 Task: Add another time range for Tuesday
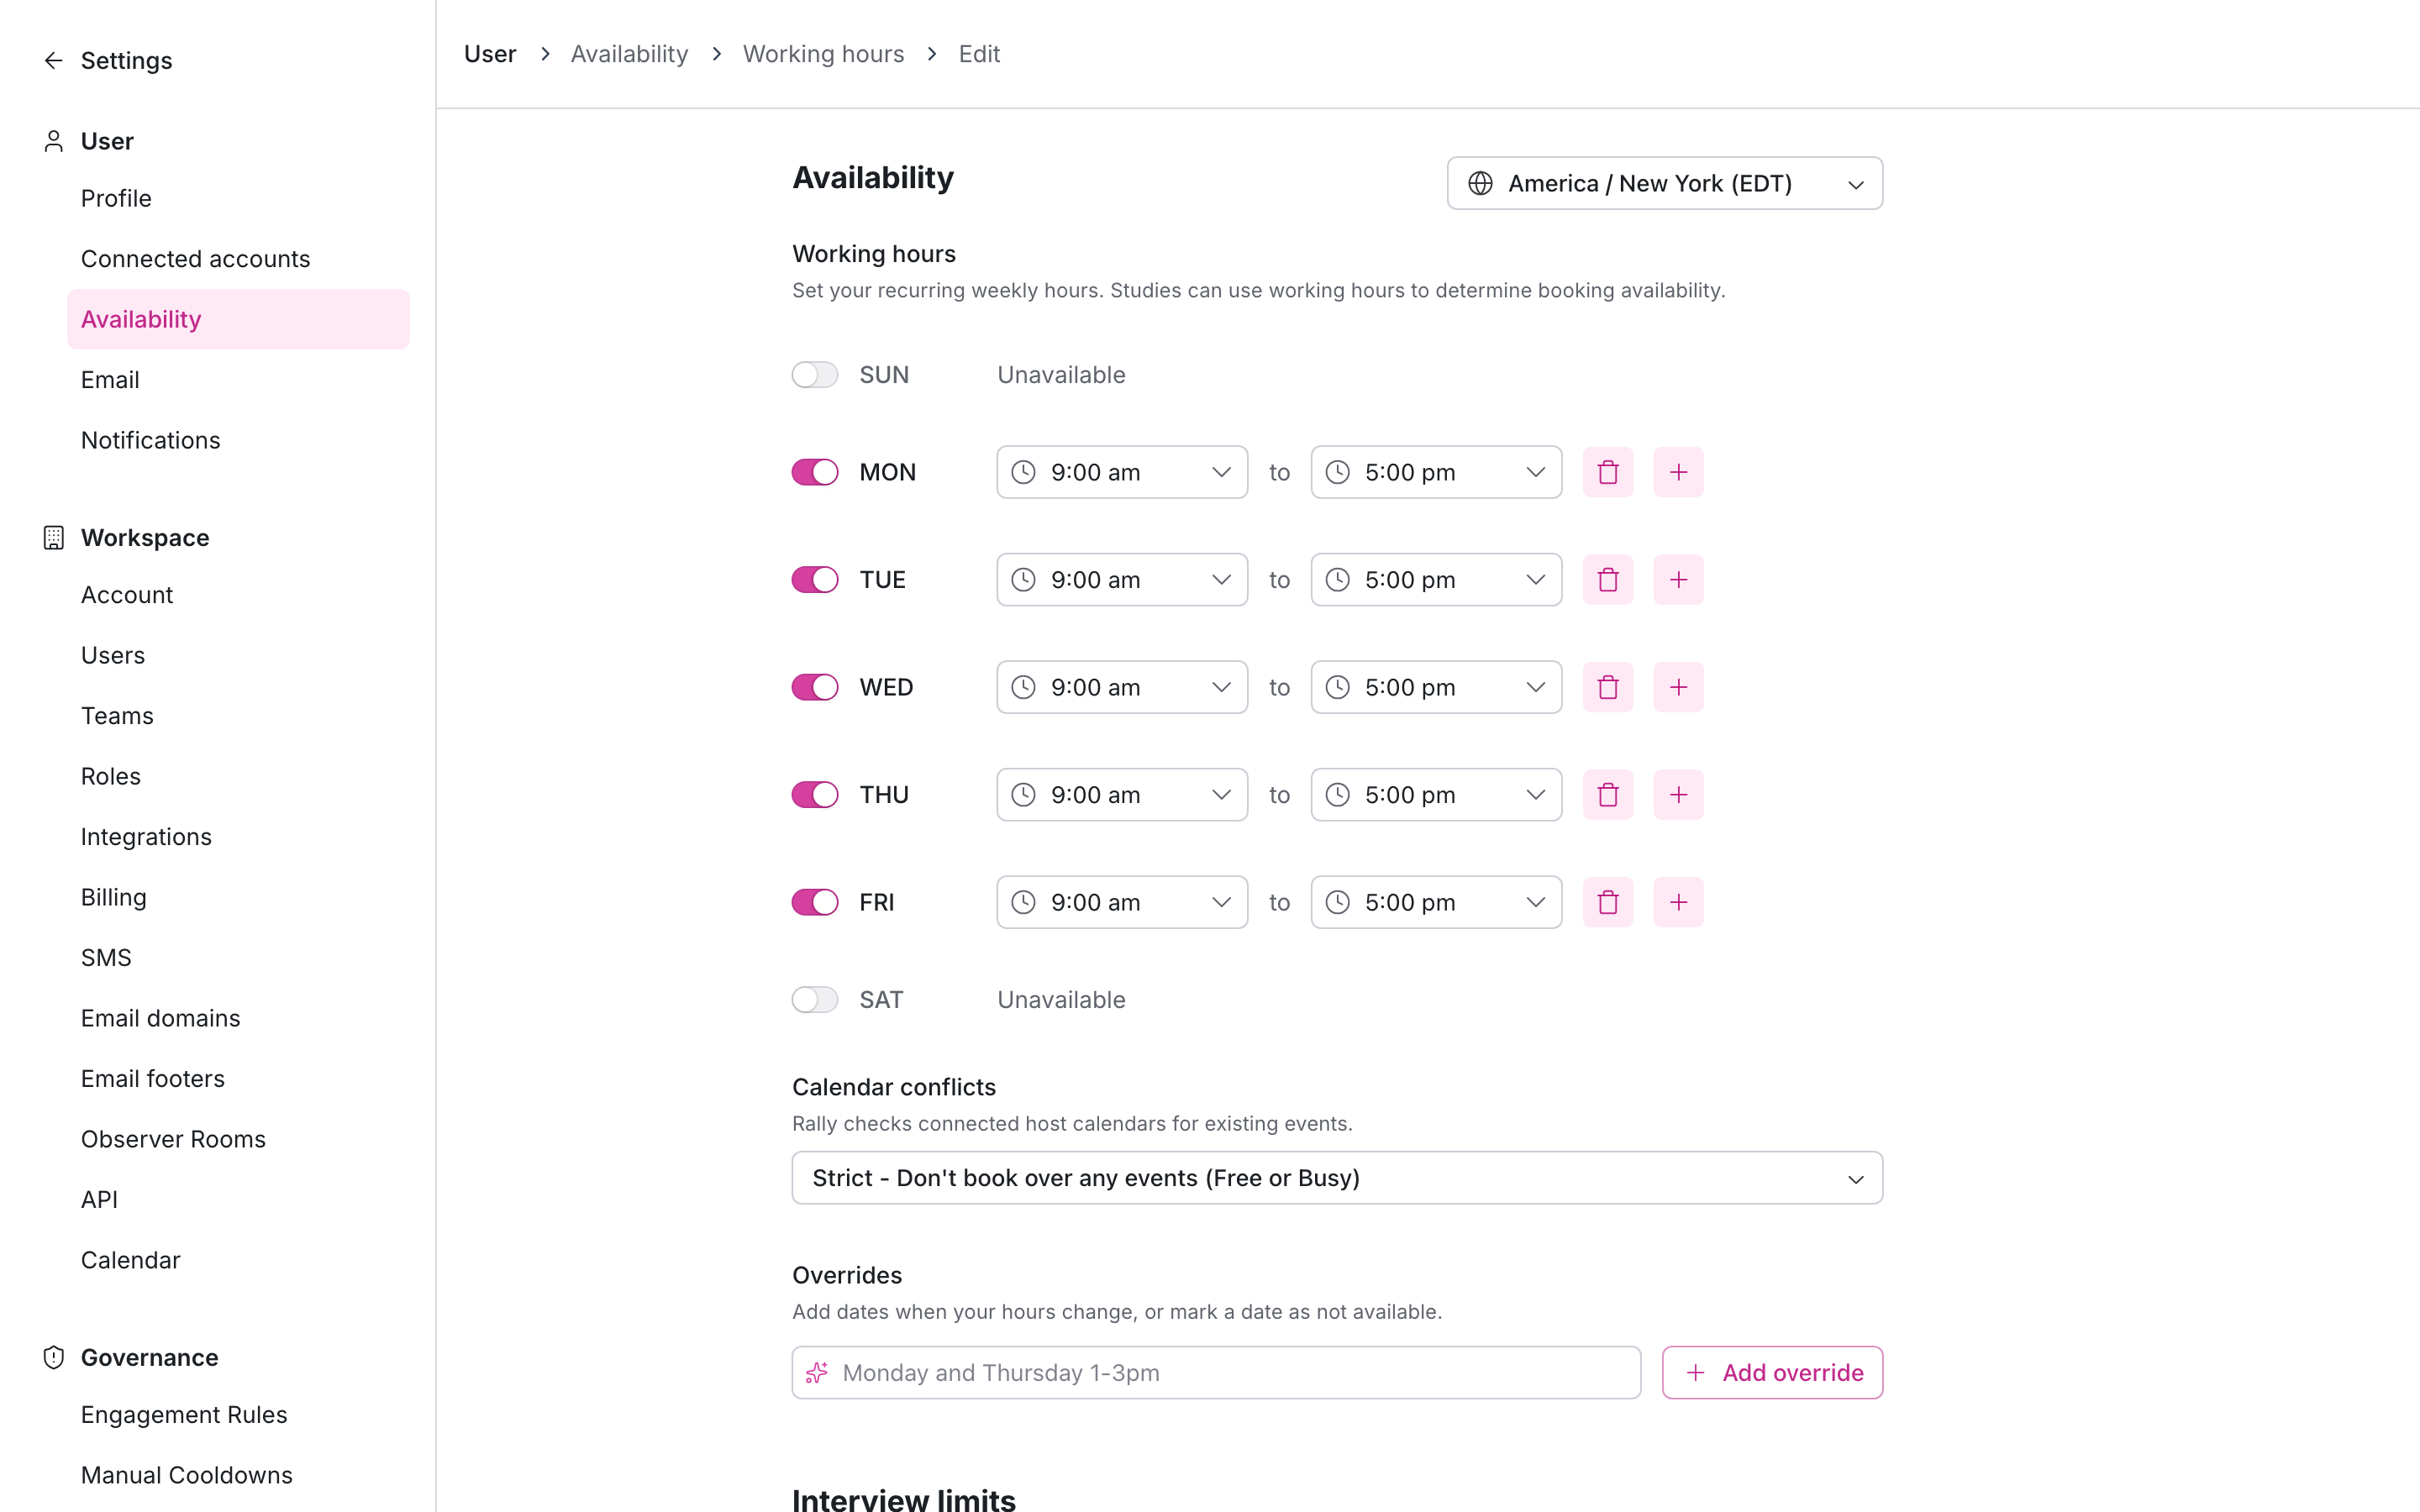point(1678,580)
